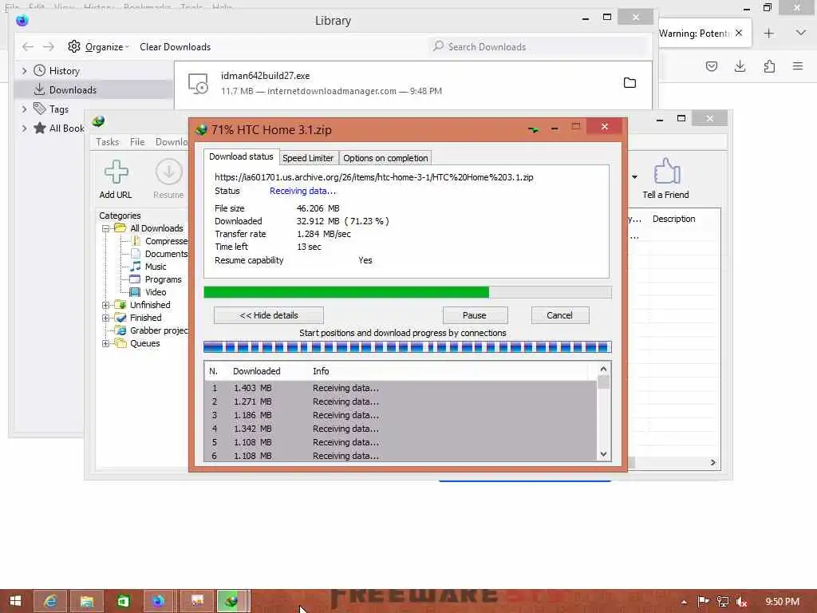The width and height of the screenshot is (817, 613).
Task: Click the blue connections progress bar
Action: tap(407, 347)
